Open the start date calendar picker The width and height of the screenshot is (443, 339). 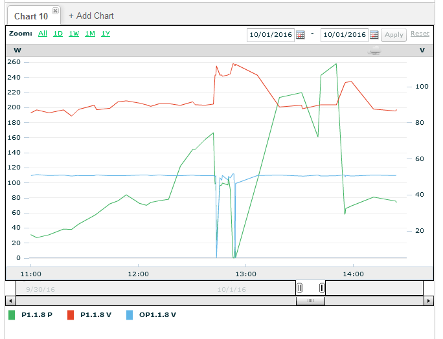pos(301,35)
